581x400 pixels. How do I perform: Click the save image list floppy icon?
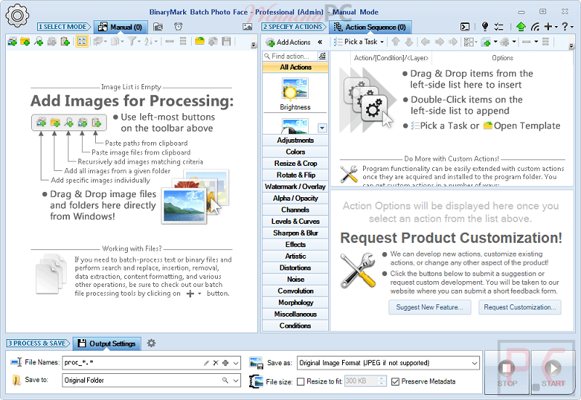[x=227, y=41]
